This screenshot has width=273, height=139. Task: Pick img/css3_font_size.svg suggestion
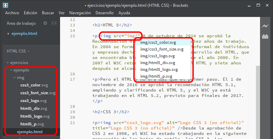tap(162, 49)
